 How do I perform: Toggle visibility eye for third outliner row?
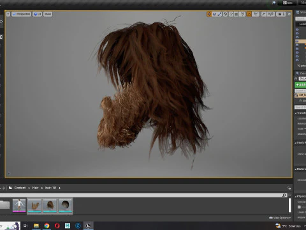[297, 37]
